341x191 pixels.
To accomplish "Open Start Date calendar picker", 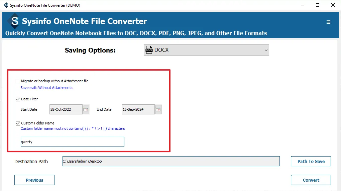I will (86, 109).
